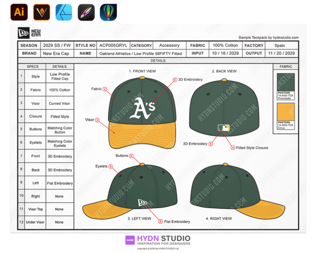Select the green Pantone fabric swatch

[x=286, y=82]
